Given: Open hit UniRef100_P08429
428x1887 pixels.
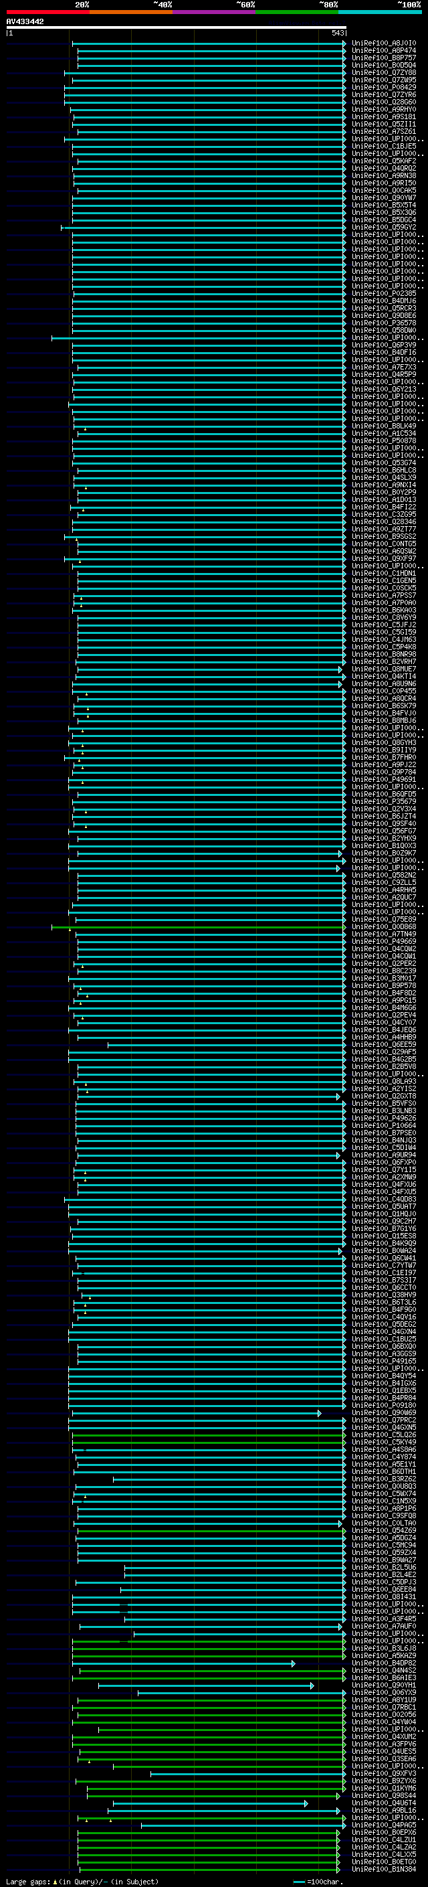Looking at the screenshot, I should tap(383, 87).
